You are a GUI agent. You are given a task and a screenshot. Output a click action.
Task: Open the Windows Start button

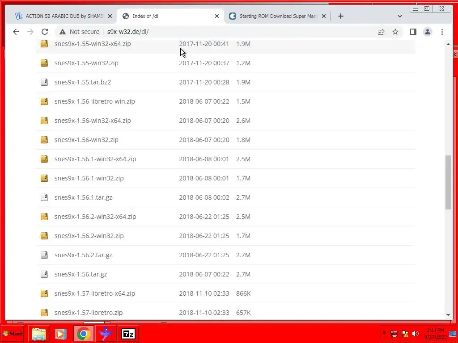coord(12,334)
